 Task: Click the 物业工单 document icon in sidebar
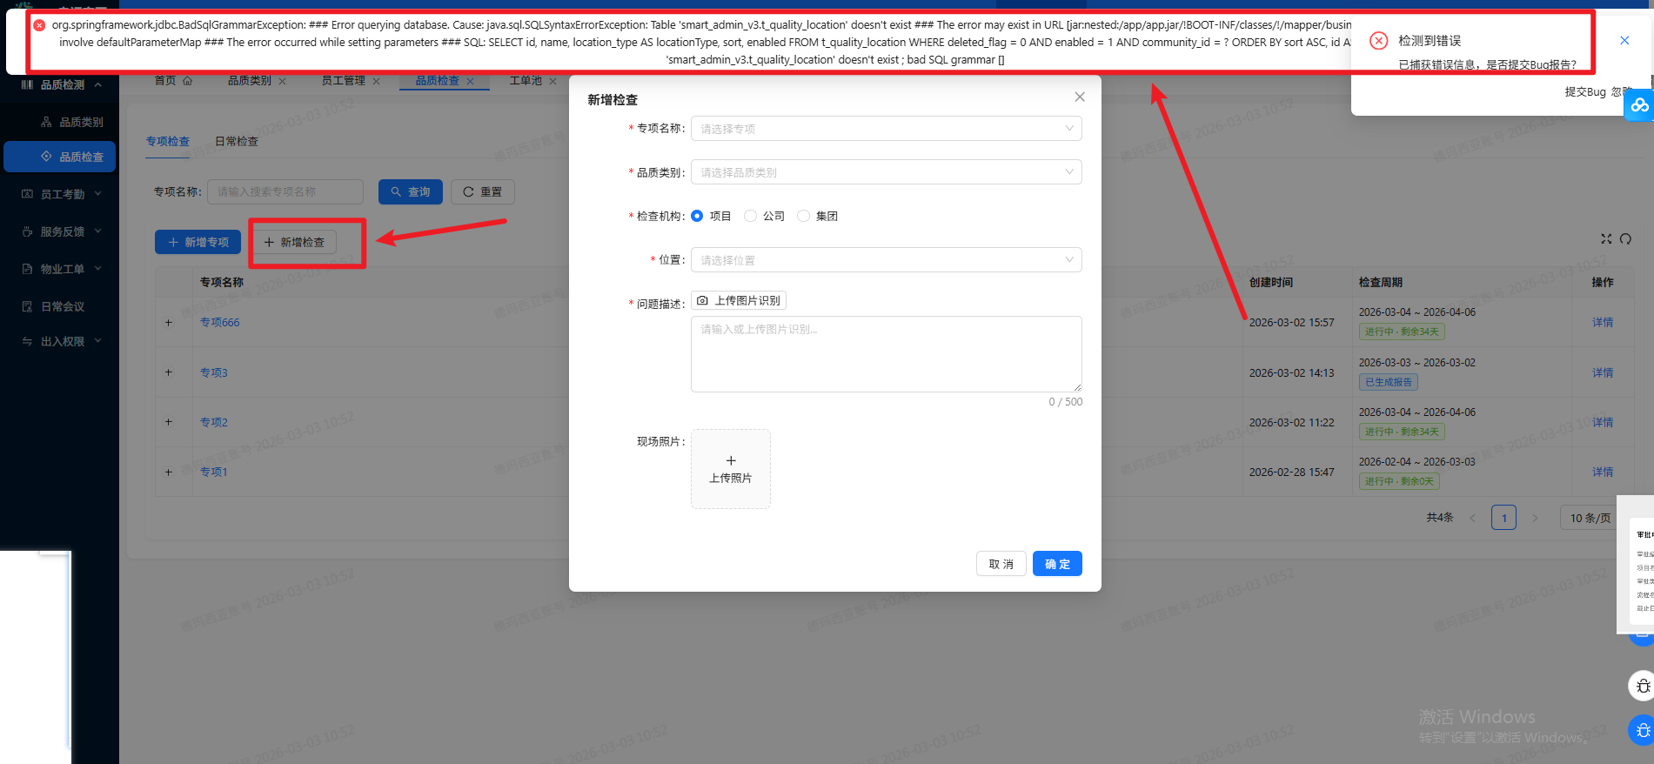pyautogui.click(x=27, y=269)
